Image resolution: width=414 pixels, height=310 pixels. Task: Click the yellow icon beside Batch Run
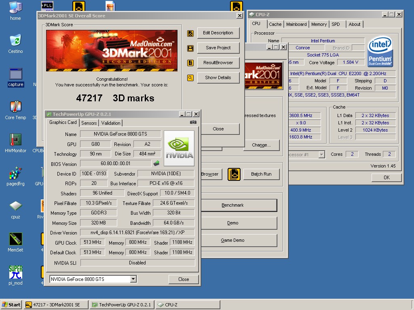(234, 174)
